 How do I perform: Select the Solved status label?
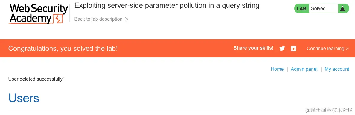(318, 9)
